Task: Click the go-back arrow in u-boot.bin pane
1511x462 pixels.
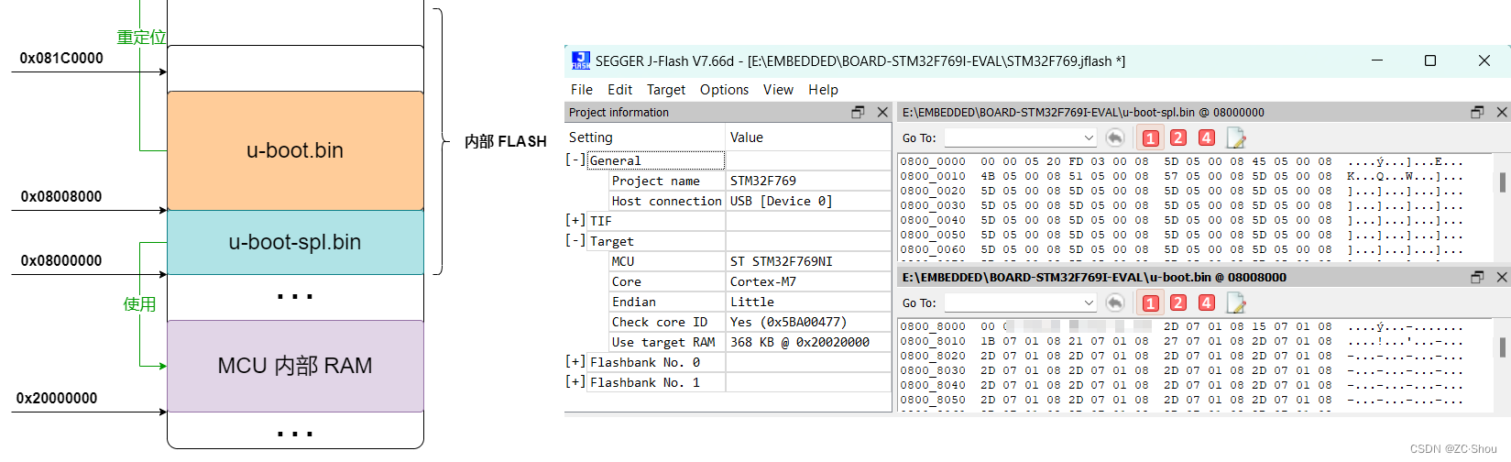Action: (x=1115, y=302)
